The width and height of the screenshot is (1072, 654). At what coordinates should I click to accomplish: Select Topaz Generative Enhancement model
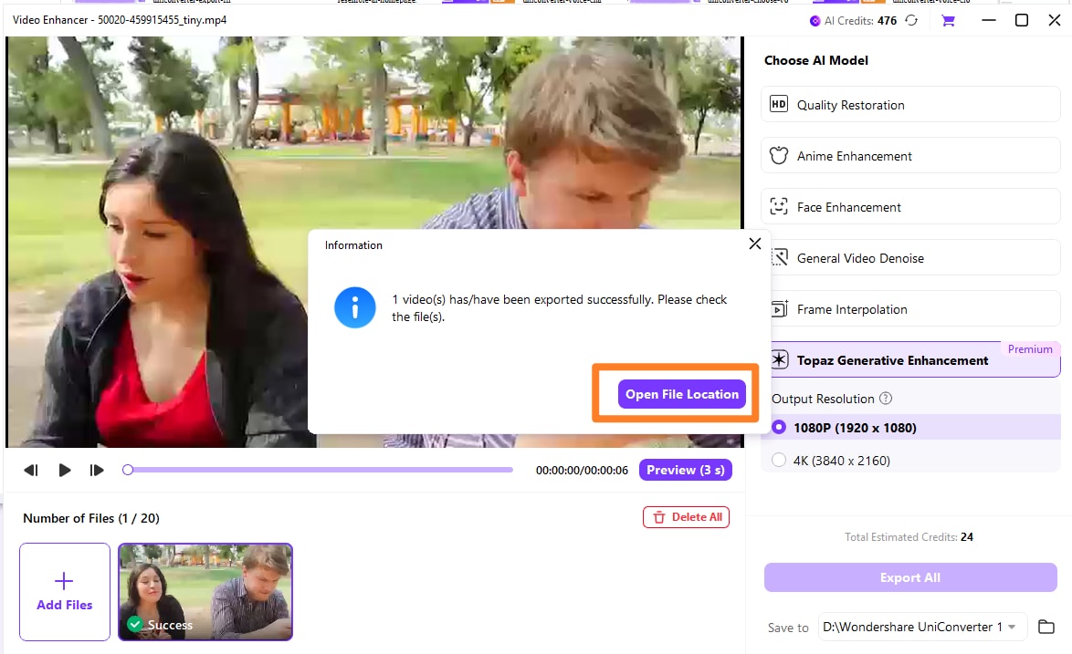[x=916, y=359]
